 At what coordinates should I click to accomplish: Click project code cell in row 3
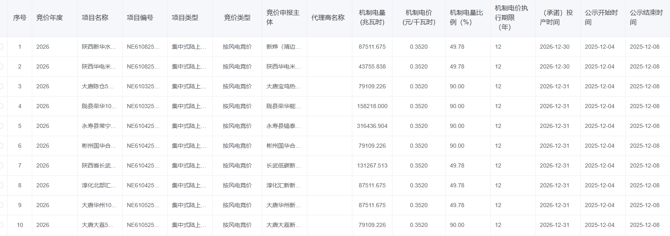click(143, 86)
